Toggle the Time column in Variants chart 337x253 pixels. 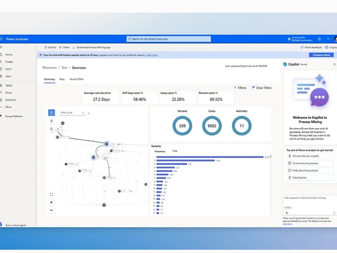(175, 151)
